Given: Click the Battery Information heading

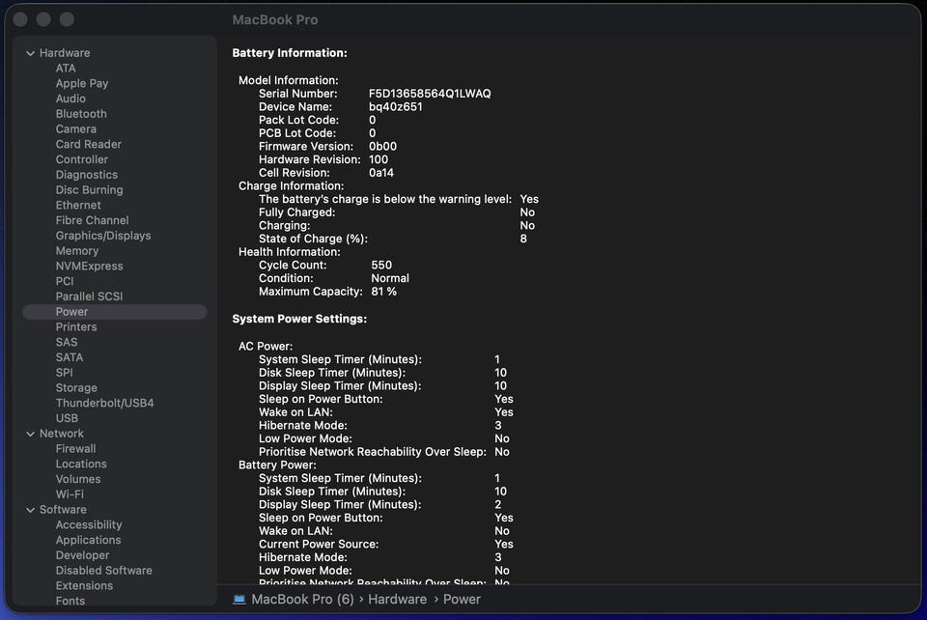Looking at the screenshot, I should click(290, 53).
